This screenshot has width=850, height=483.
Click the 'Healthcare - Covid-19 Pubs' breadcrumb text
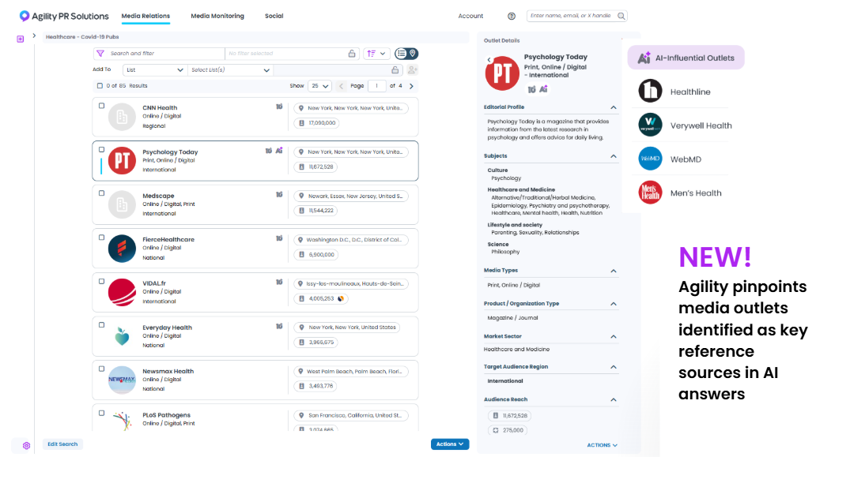(82, 37)
